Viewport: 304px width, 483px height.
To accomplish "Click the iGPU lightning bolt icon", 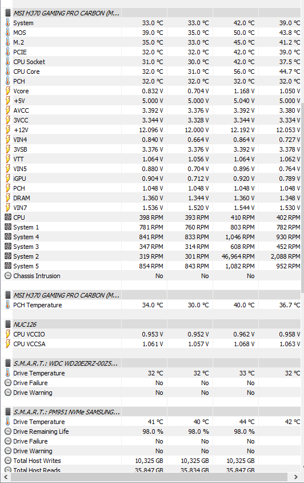I will [x=7, y=179].
